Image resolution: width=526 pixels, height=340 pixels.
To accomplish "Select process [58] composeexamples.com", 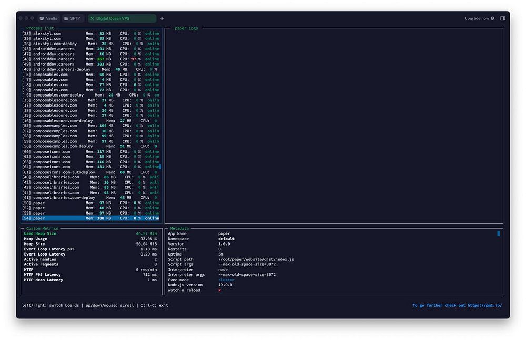I will pyautogui.click(x=90, y=136).
